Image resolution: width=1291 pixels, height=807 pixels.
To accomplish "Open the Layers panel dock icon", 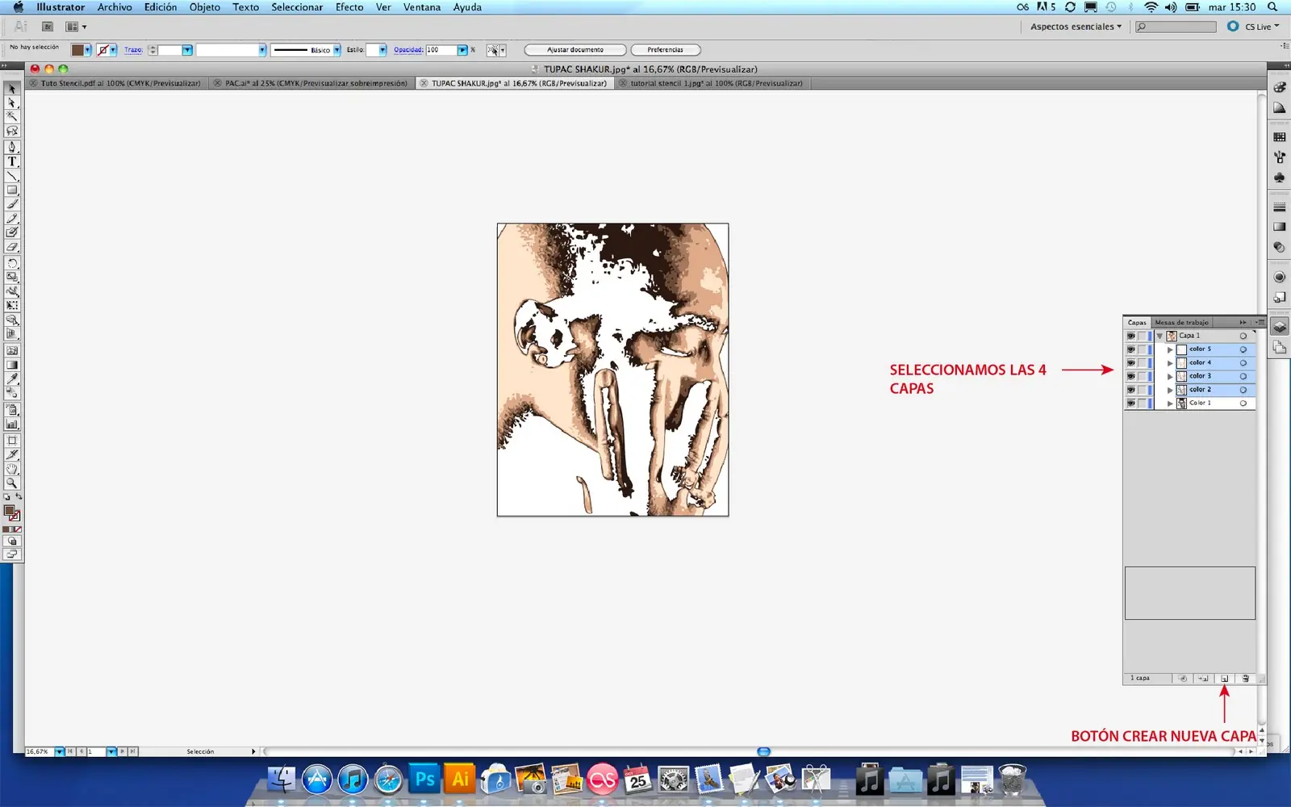I will click(x=1280, y=327).
